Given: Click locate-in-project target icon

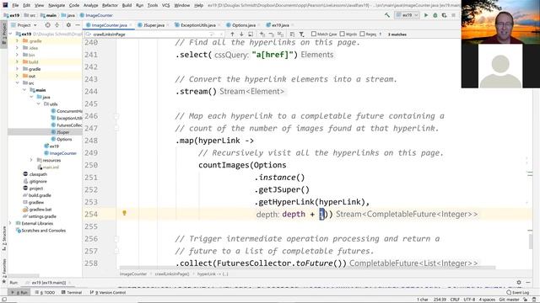Looking at the screenshot, I should [47, 25].
